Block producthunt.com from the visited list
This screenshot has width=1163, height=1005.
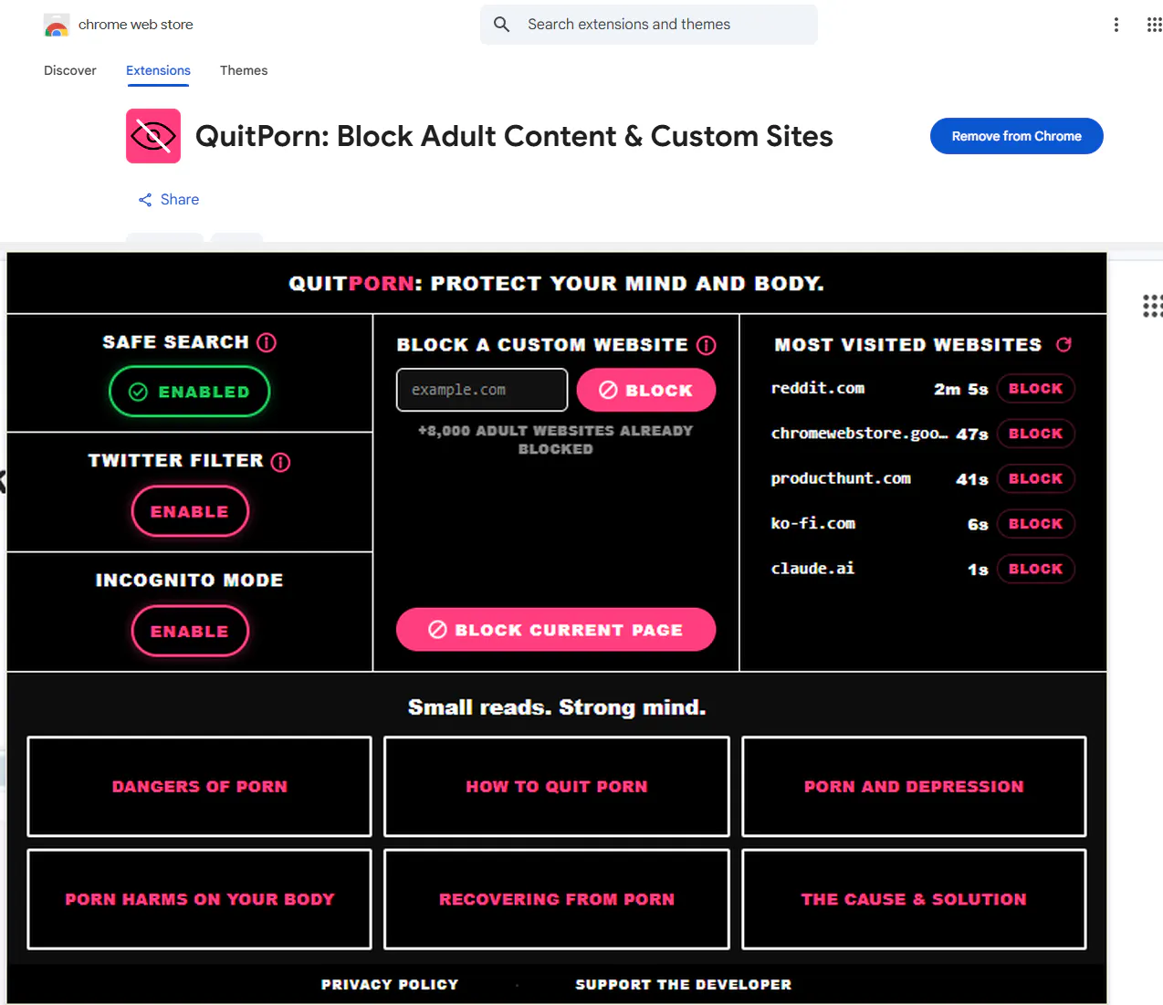click(x=1035, y=478)
